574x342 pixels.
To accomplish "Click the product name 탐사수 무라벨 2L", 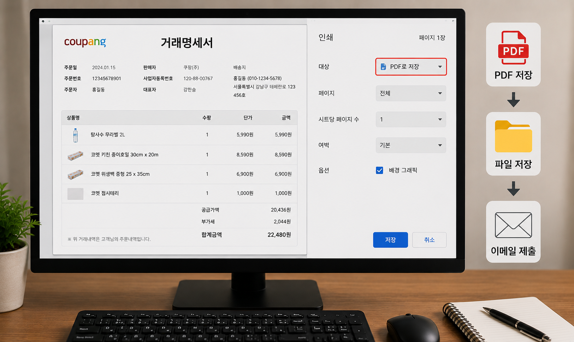I will [108, 135].
